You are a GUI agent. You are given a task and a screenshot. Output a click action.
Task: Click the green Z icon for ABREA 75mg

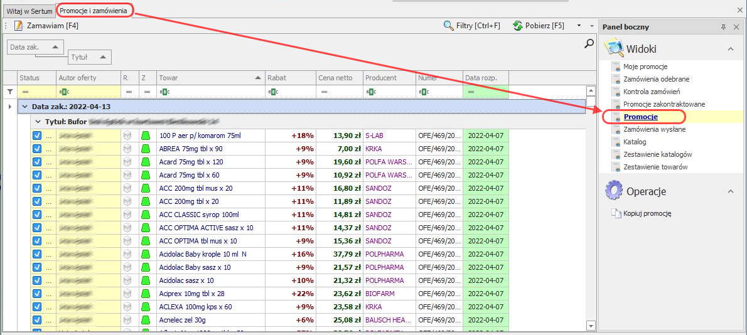pyautogui.click(x=146, y=149)
